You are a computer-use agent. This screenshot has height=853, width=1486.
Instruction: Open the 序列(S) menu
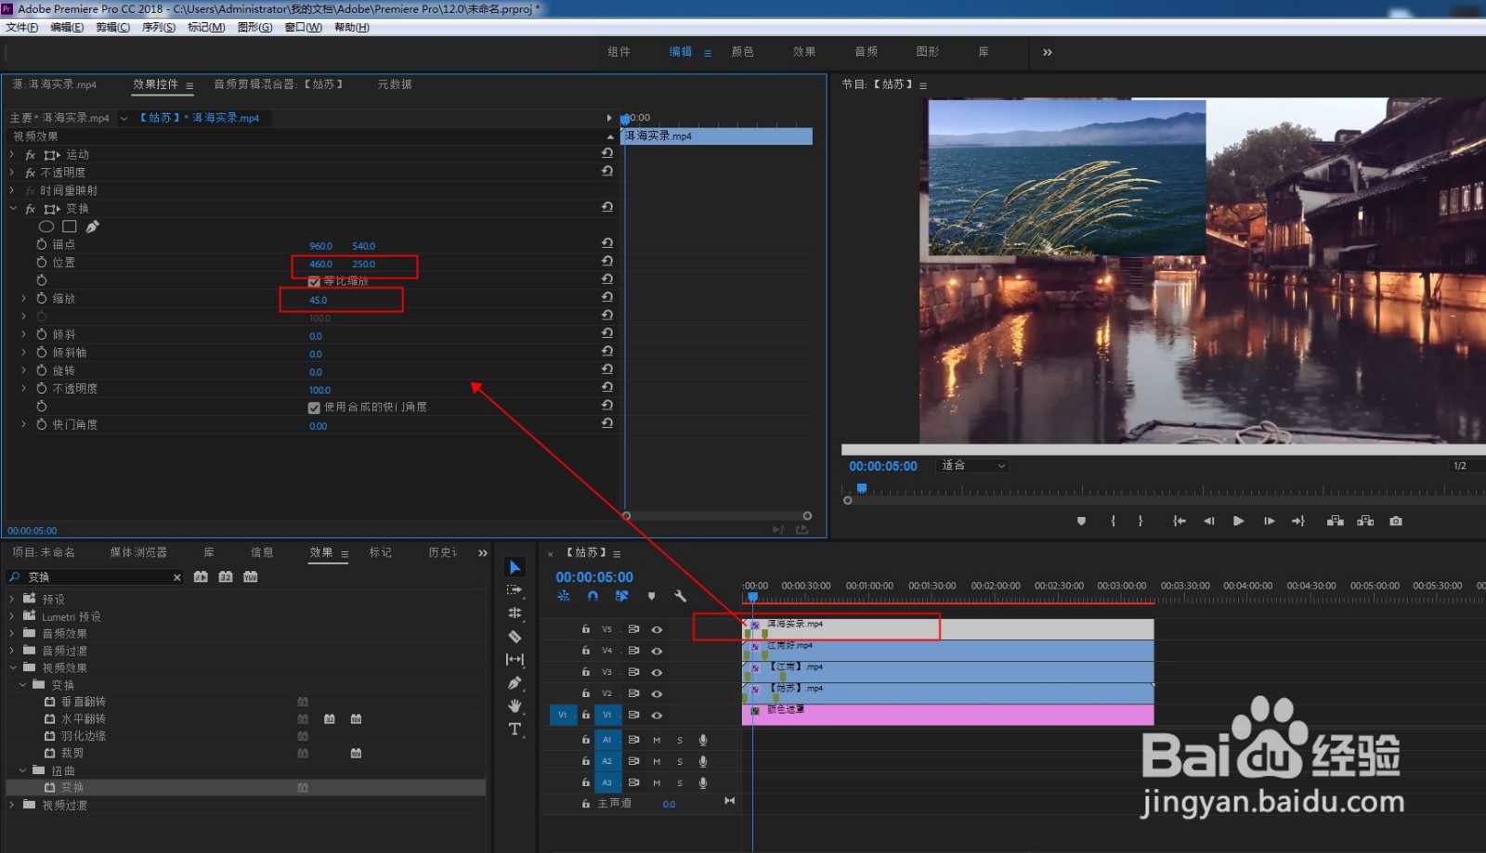point(159,27)
